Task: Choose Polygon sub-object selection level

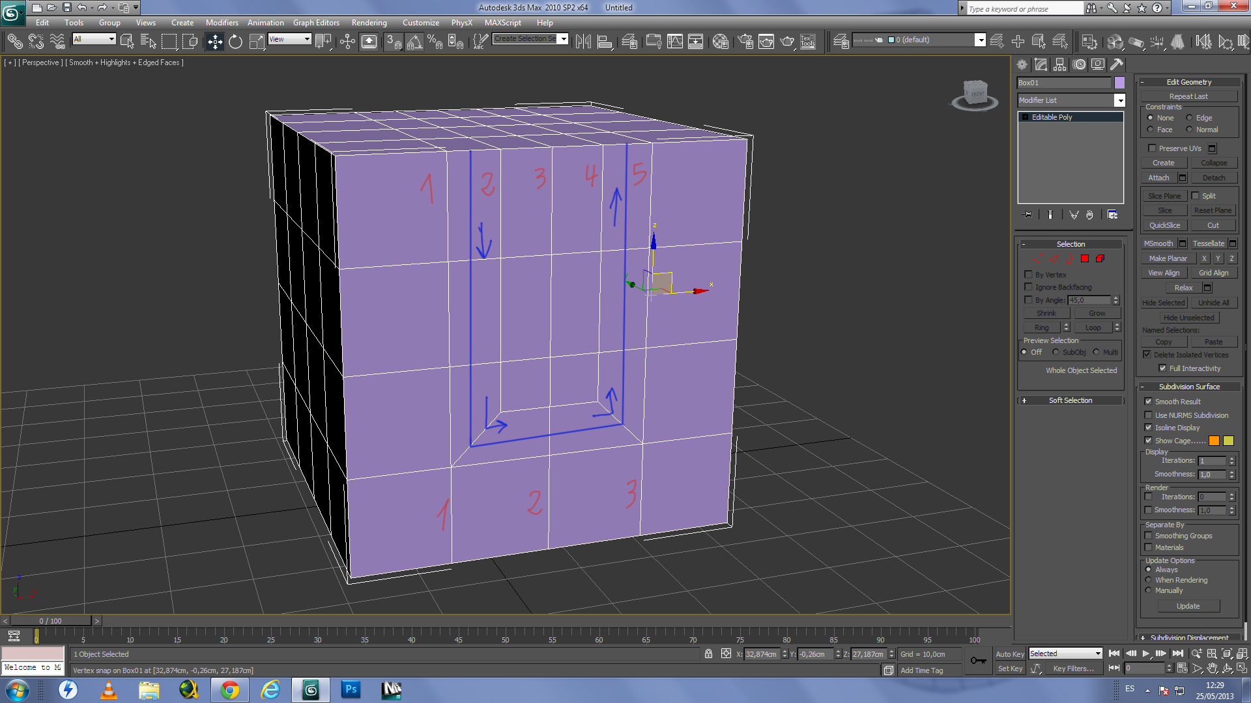Action: point(1085,258)
